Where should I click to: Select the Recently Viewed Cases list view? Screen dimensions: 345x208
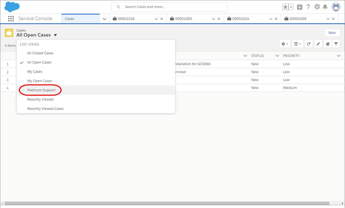click(x=96, y=109)
